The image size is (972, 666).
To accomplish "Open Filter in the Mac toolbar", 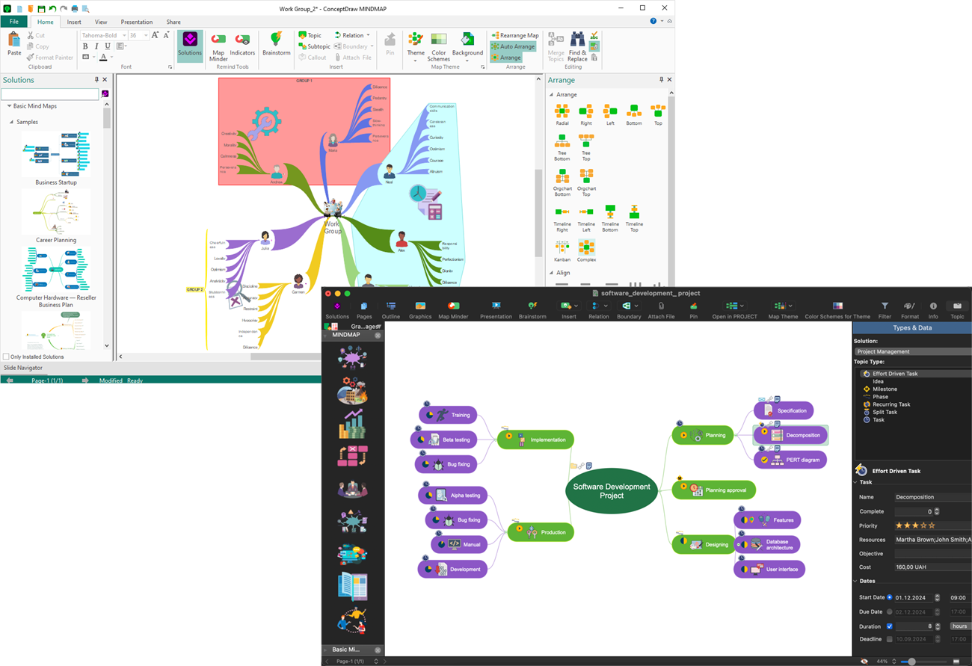I will [885, 310].
